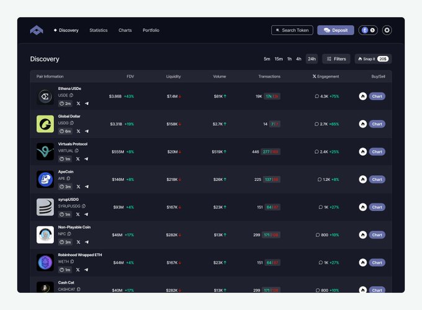Click the fire quick-buy icon for Non-Playable Coin
The width and height of the screenshot is (422, 310).
(363, 235)
